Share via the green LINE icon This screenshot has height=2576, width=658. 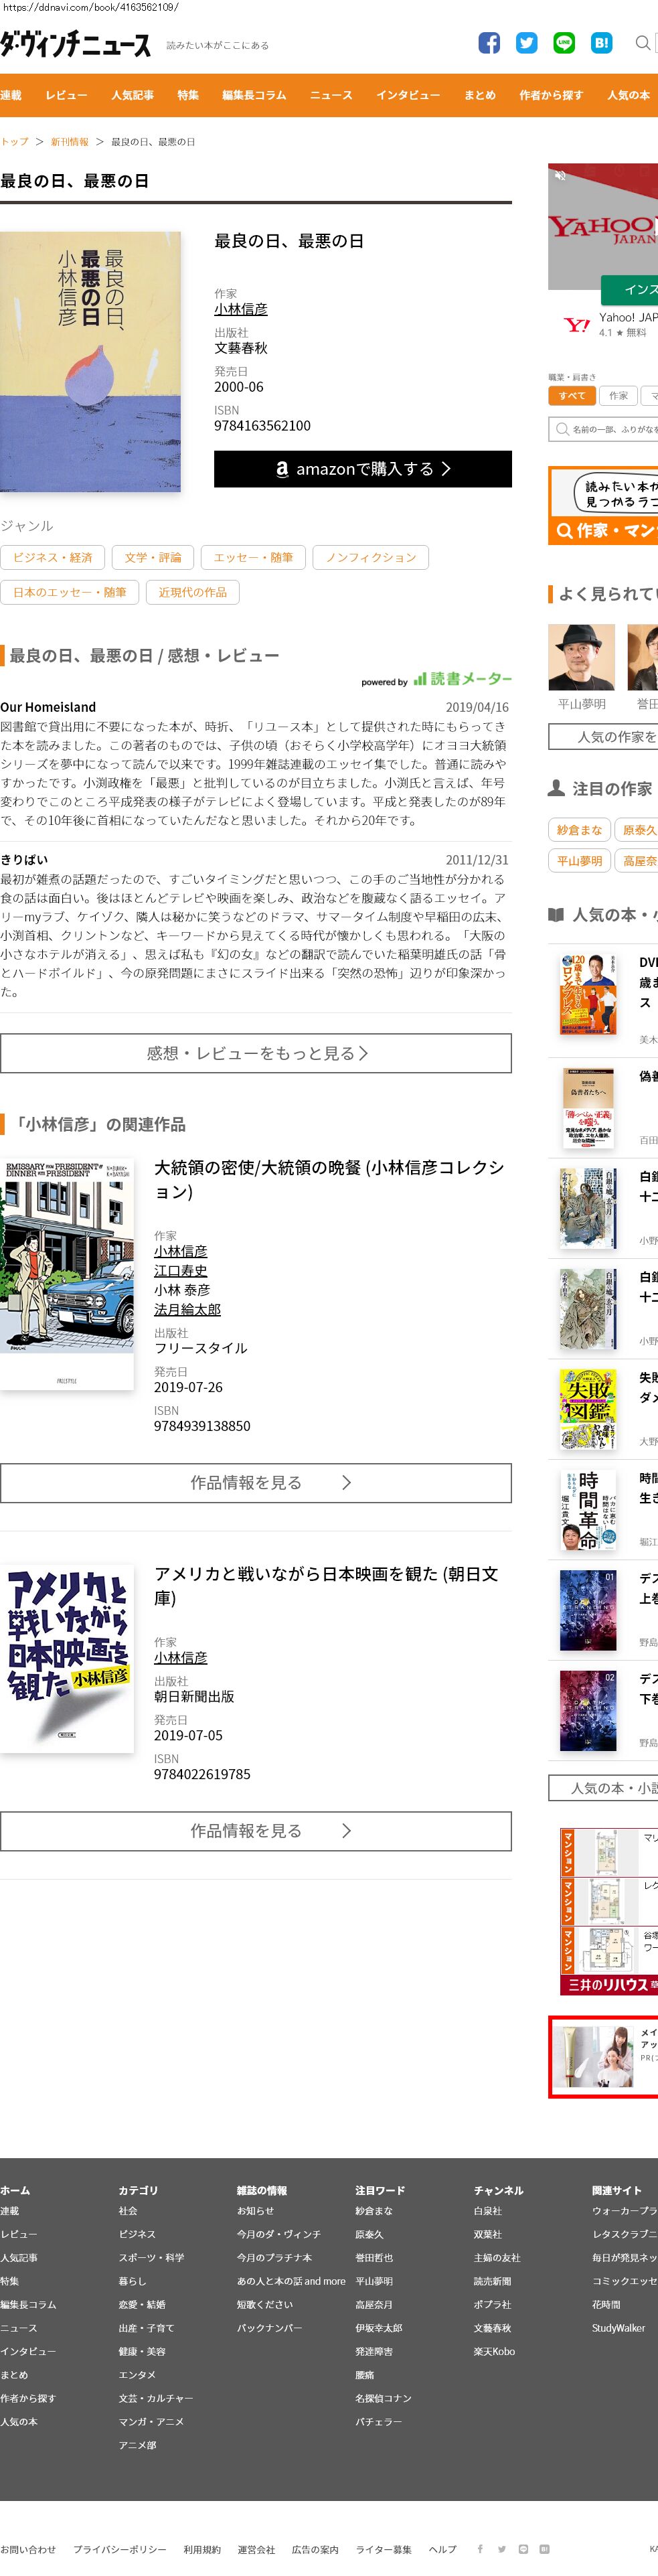(x=564, y=43)
